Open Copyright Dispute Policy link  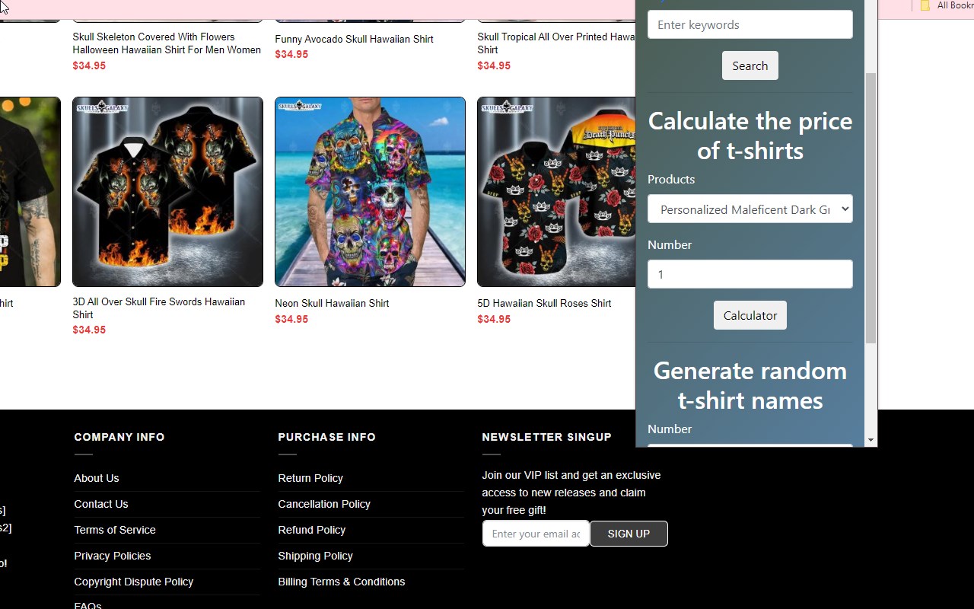134,582
